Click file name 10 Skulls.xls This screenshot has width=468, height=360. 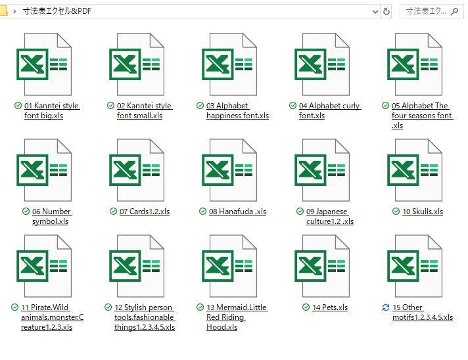pos(423,212)
